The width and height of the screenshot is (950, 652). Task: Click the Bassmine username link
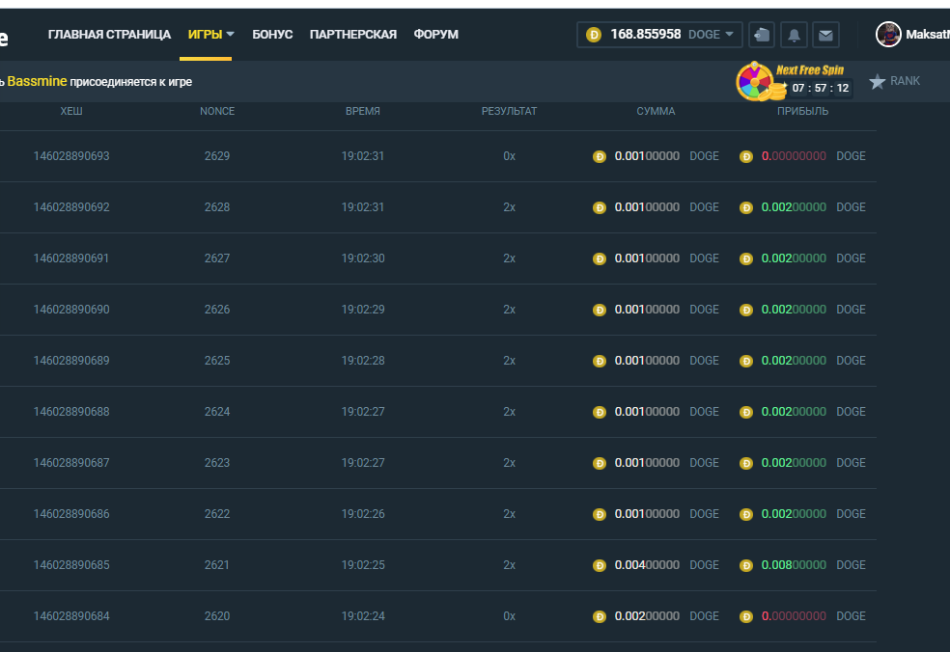(x=37, y=82)
